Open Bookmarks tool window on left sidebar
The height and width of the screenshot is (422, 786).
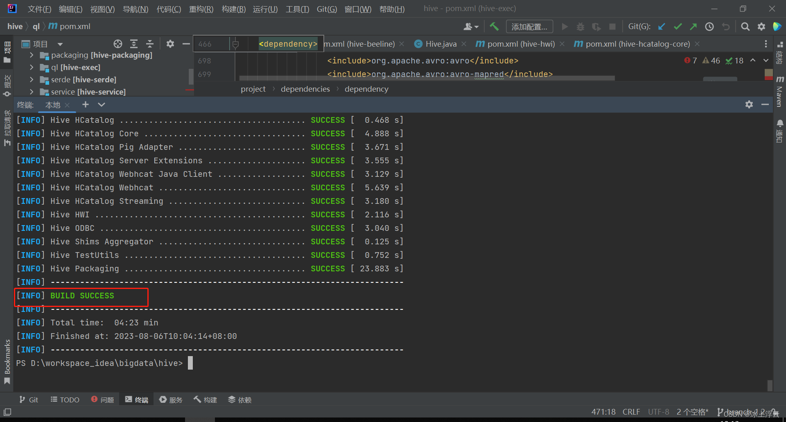[x=7, y=362]
